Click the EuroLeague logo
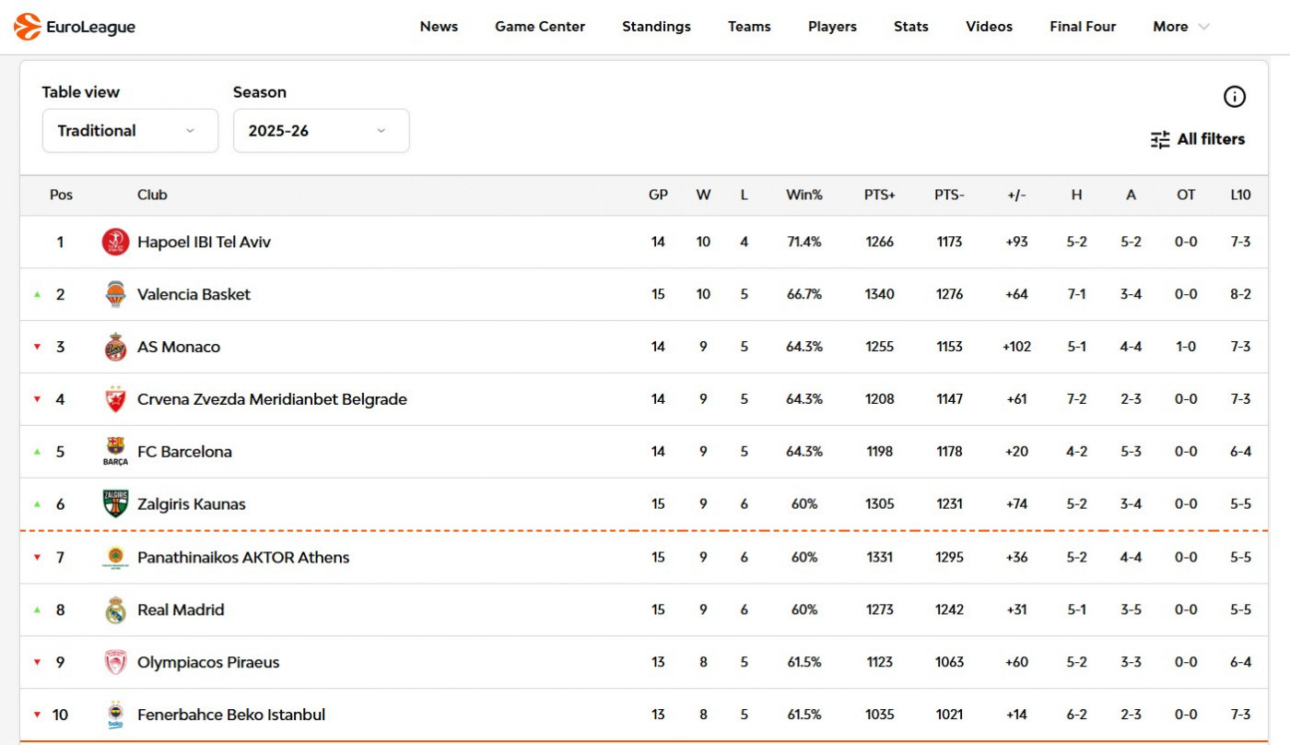The image size is (1290, 745). point(75,27)
